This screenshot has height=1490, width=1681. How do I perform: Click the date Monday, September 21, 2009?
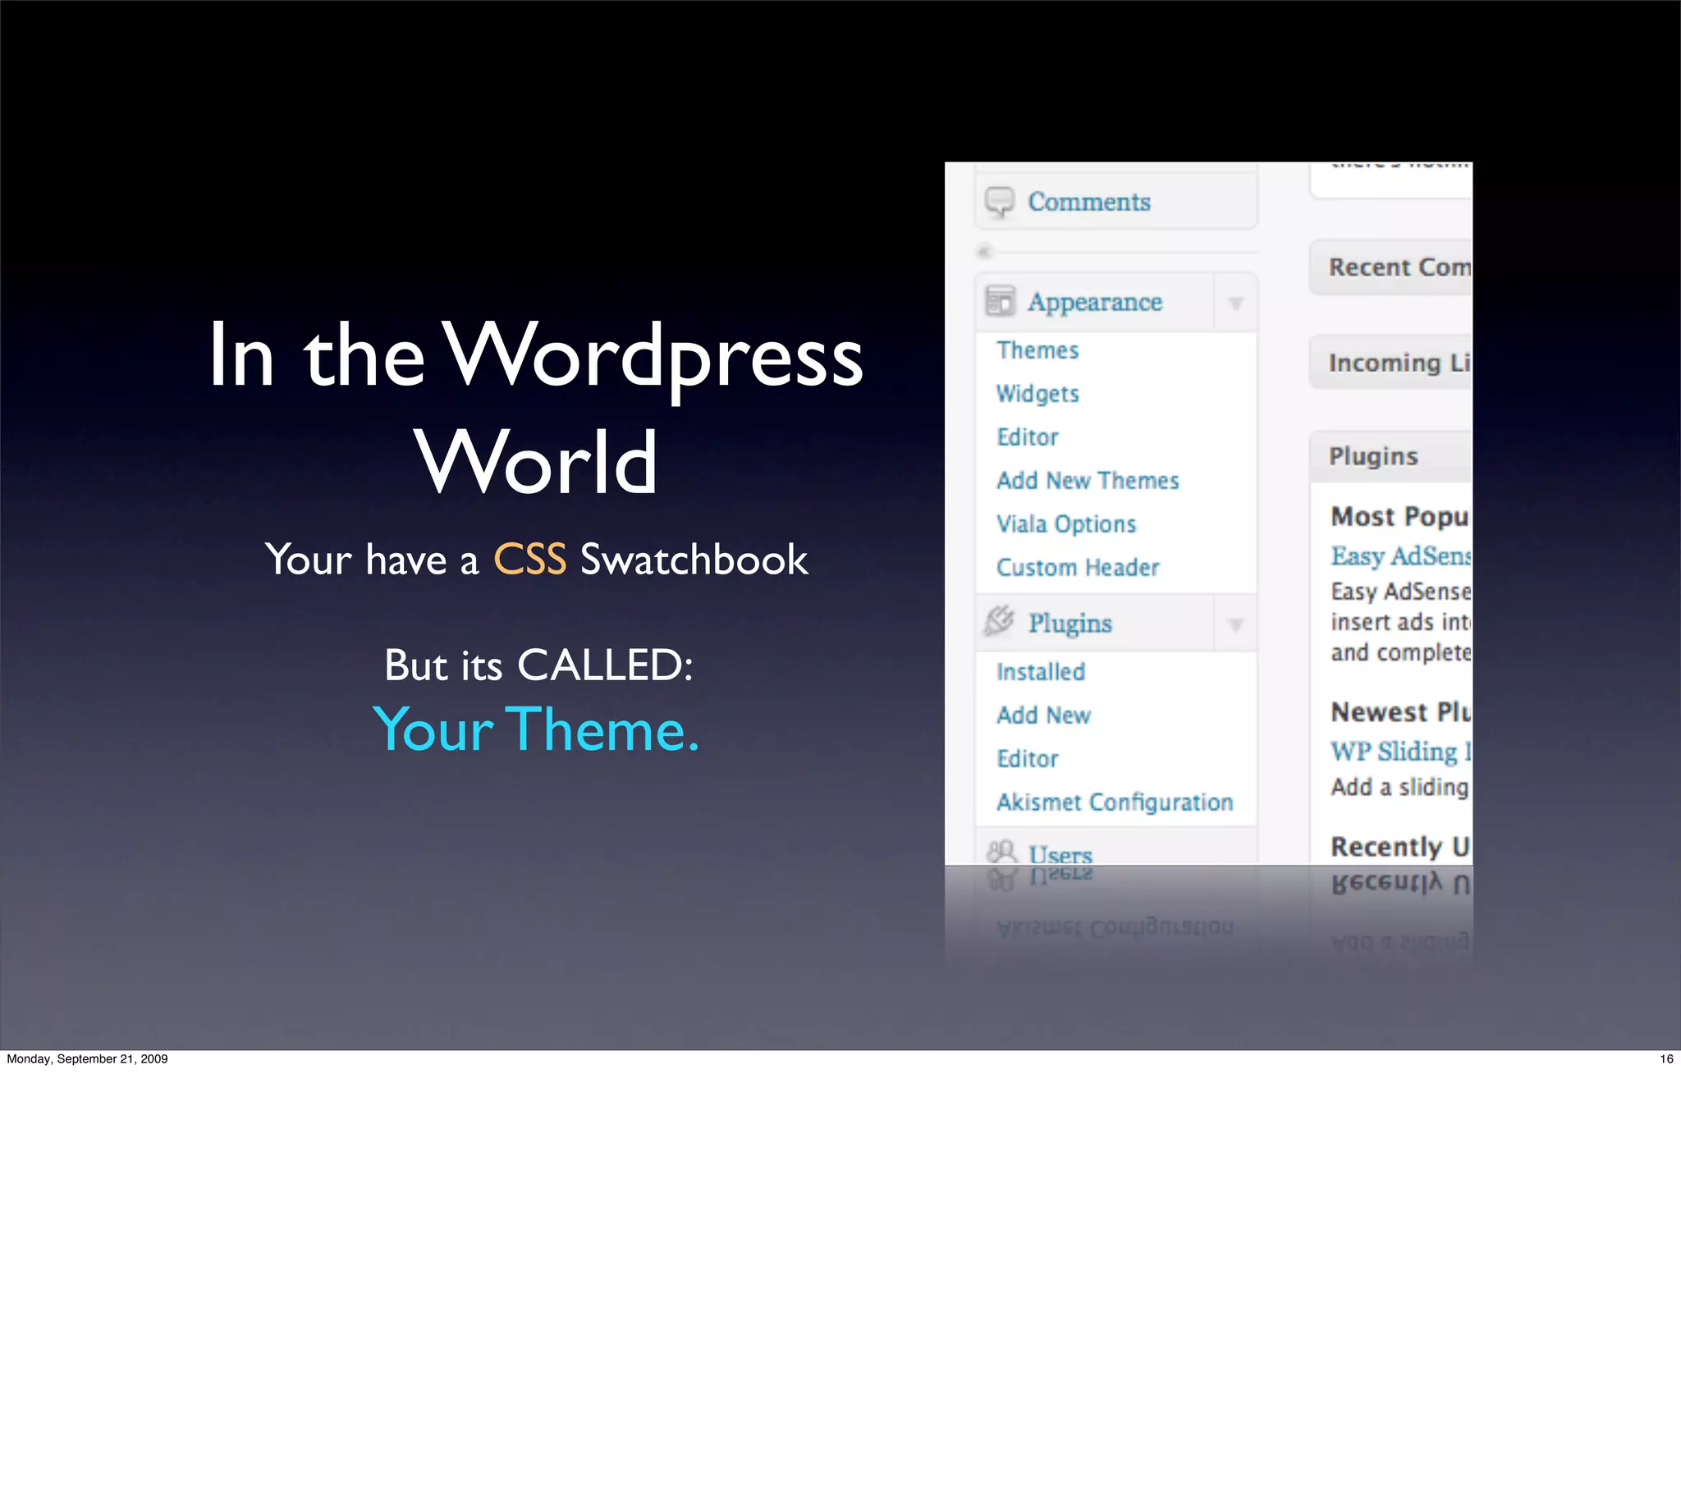tap(87, 1059)
